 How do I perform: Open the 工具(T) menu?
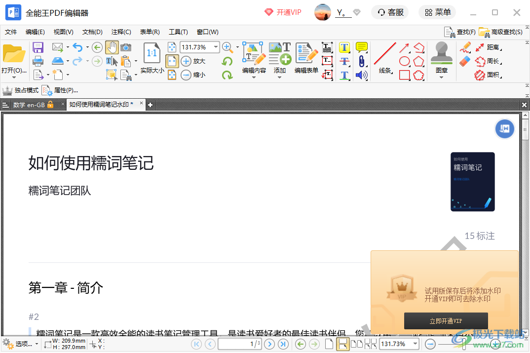[x=179, y=32]
